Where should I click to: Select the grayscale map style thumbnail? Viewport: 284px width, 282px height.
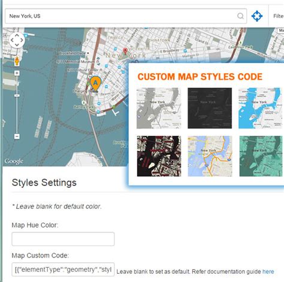pyautogui.click(x=159, y=108)
